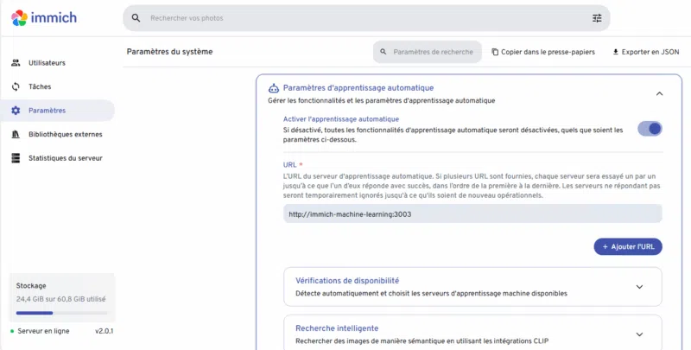
Task: Expand the Recherche intelligente section
Action: coord(639,334)
